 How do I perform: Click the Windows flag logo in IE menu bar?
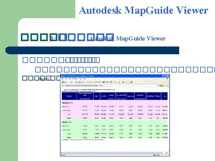point(167,79)
